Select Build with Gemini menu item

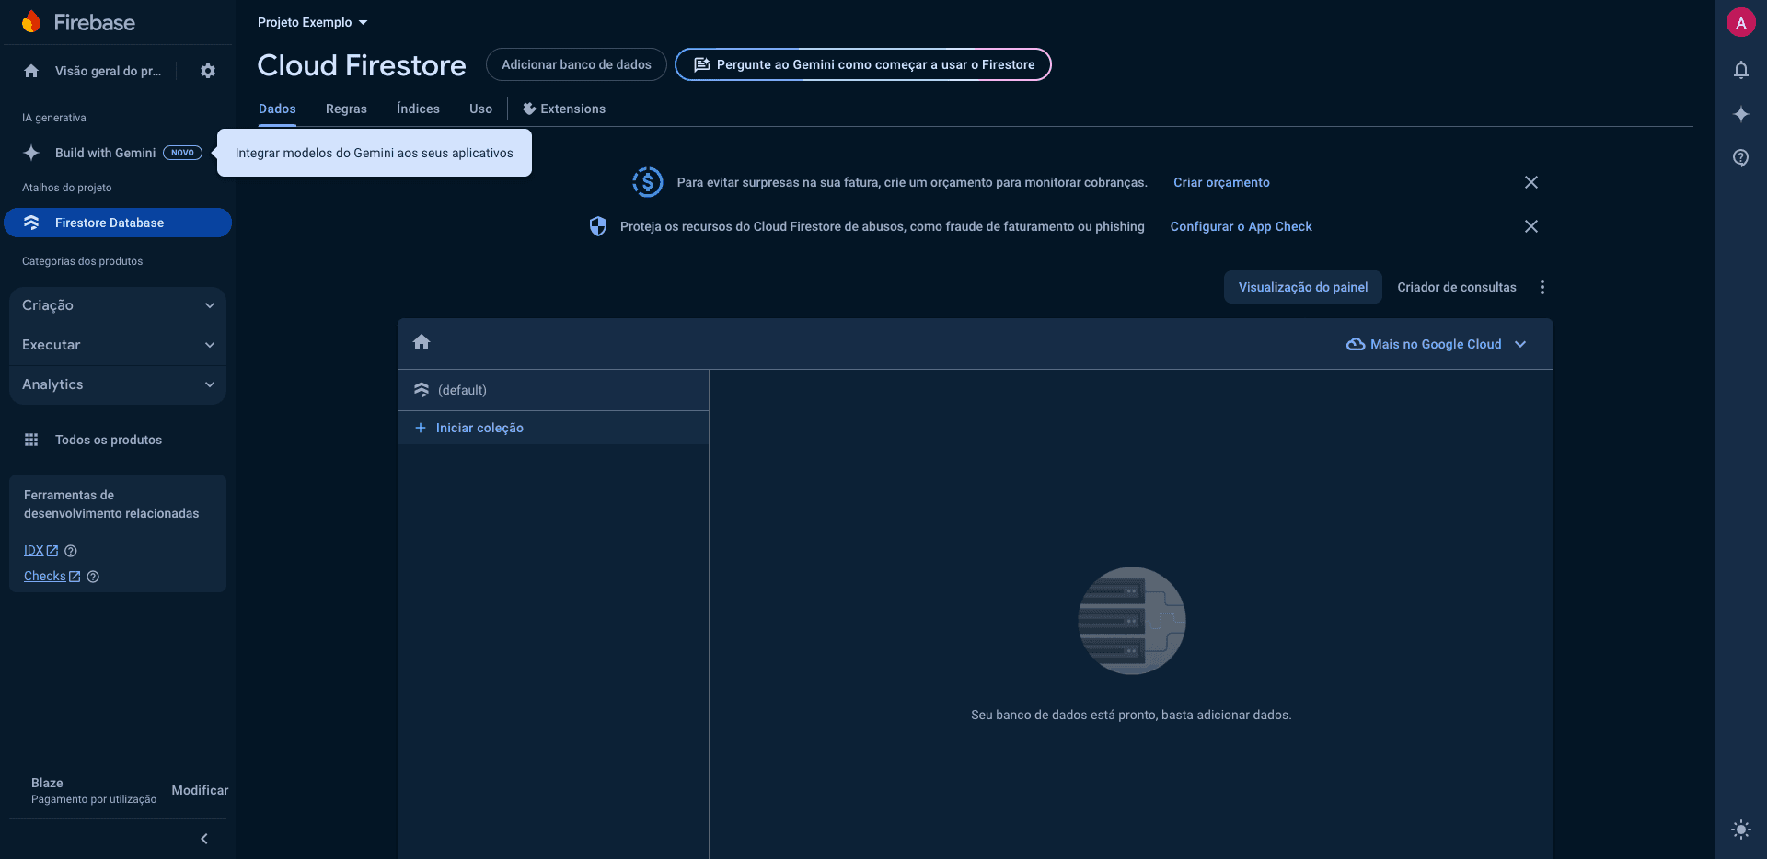click(118, 153)
